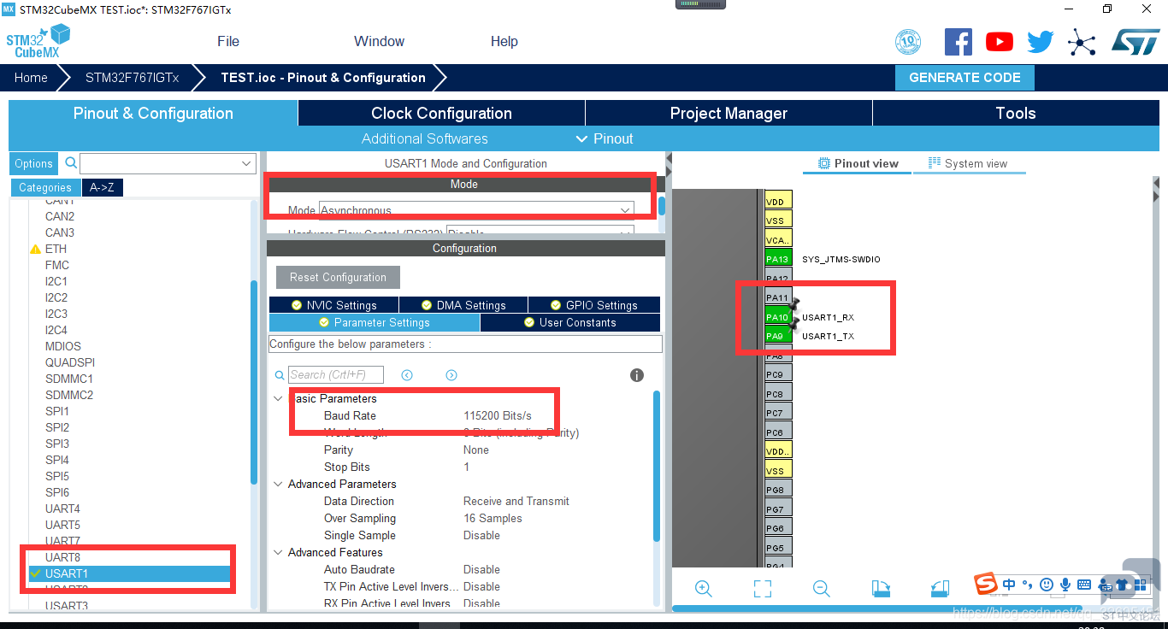Open the GPIO Settings tab
Image resolution: width=1168 pixels, height=629 pixels.
click(593, 305)
